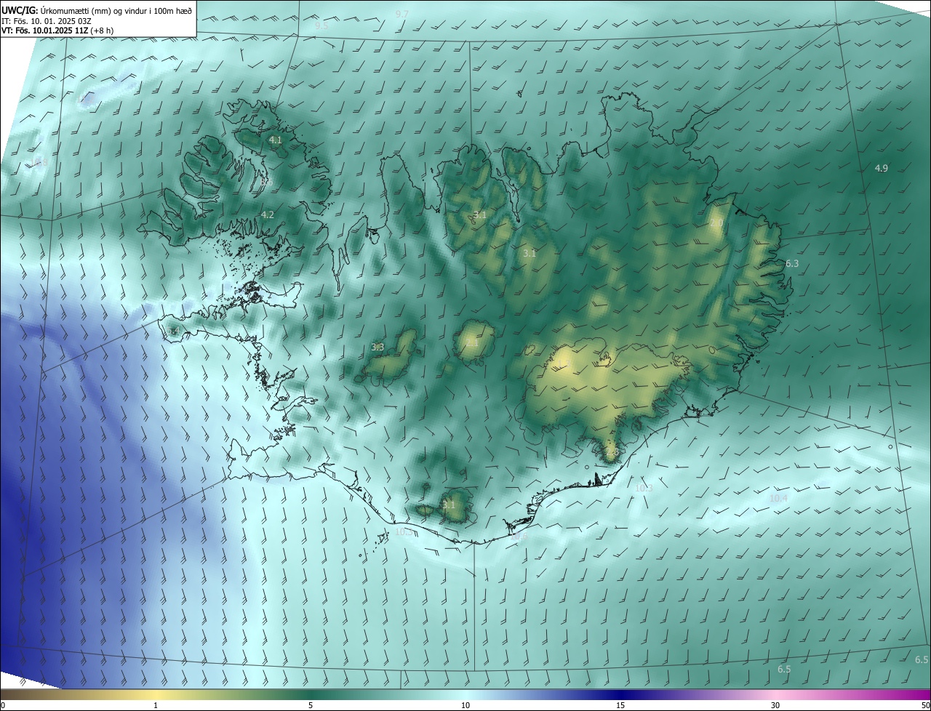Click the 10.8 value over the sea
Image resolution: width=931 pixels, height=711 pixels.
click(38, 163)
